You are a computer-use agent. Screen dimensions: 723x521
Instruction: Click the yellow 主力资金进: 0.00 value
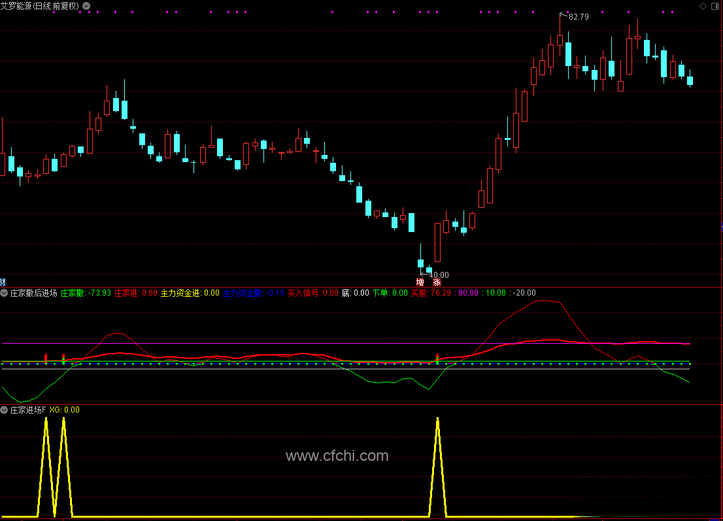coord(190,293)
